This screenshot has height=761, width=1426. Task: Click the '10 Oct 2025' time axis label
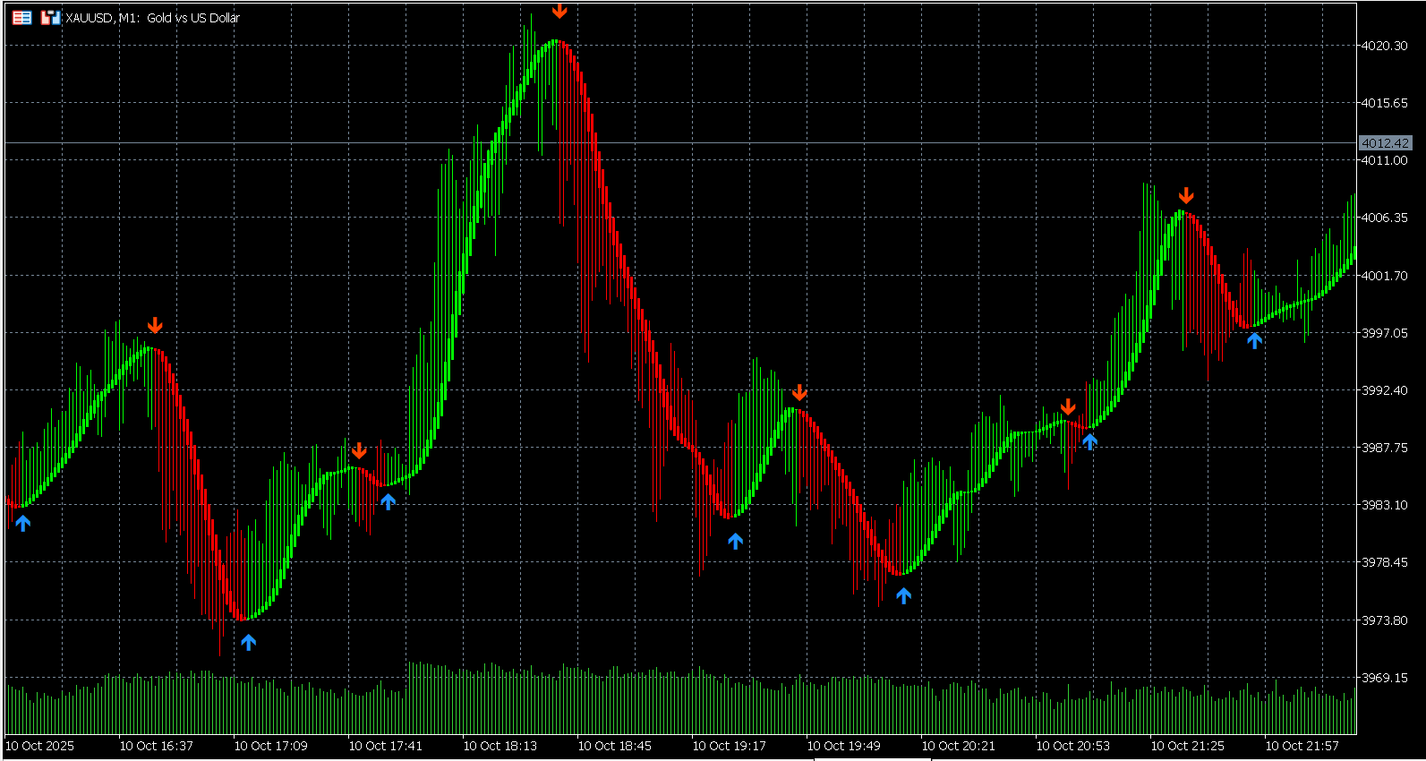pos(40,746)
